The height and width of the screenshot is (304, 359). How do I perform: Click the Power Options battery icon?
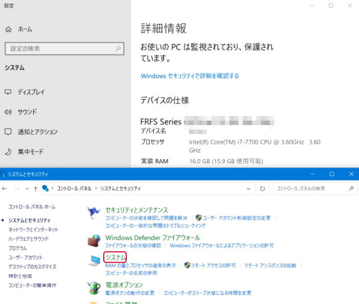94,288
